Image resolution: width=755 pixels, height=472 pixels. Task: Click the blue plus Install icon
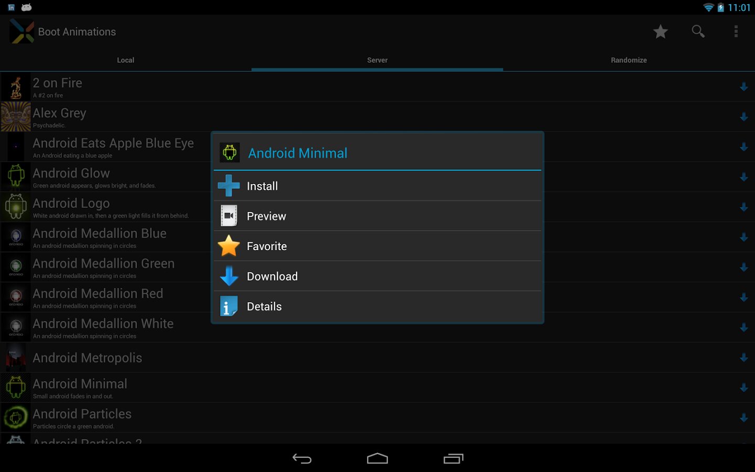(x=229, y=186)
